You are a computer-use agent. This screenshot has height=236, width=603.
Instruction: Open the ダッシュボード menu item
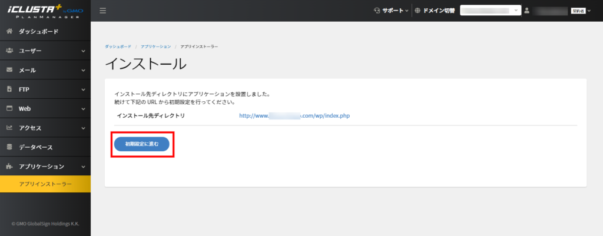tap(45, 32)
